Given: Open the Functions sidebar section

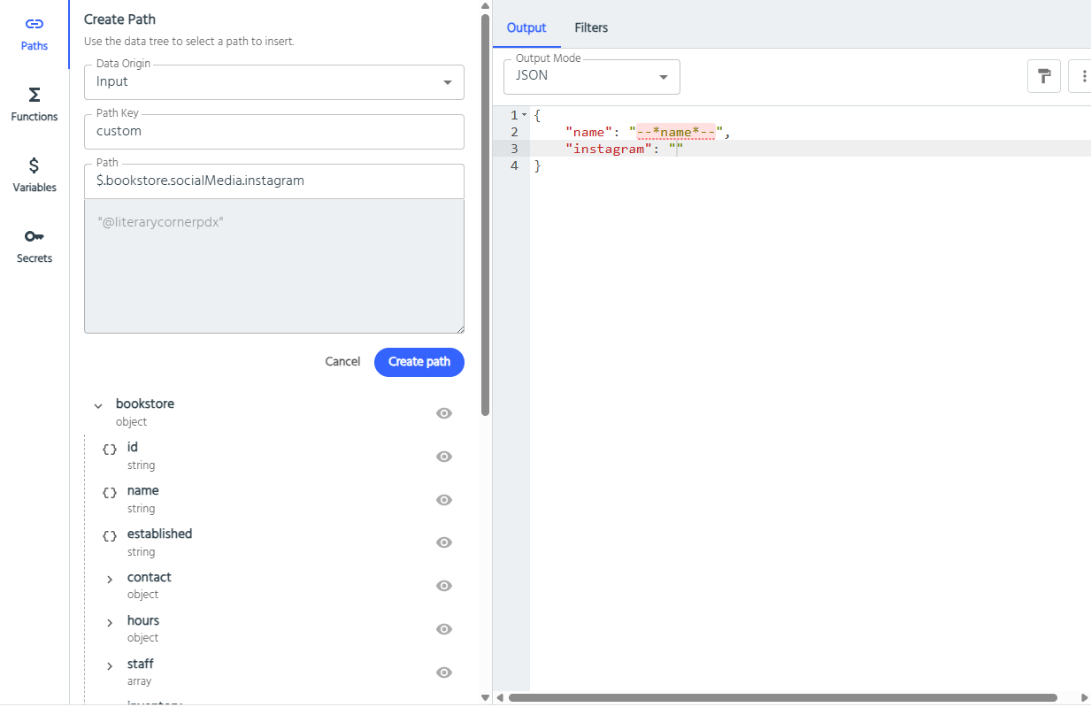Looking at the screenshot, I should (x=35, y=104).
